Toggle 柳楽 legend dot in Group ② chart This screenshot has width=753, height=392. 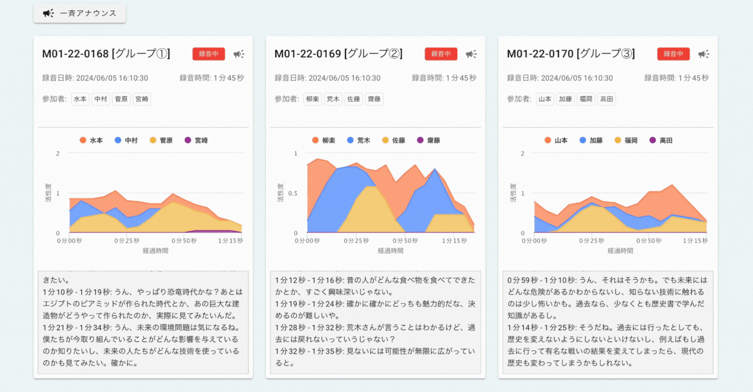[315, 140]
